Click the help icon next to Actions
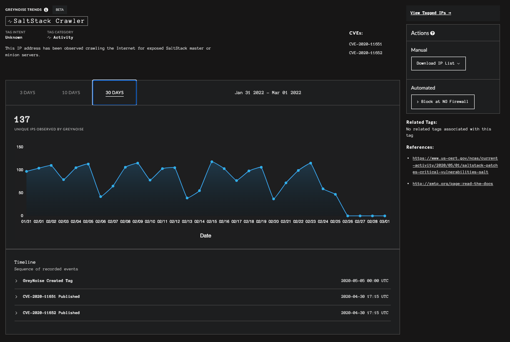The height and width of the screenshot is (342, 510). click(432, 33)
